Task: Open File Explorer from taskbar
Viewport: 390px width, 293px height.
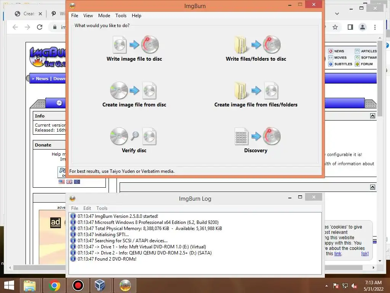Action: [x=30, y=285]
